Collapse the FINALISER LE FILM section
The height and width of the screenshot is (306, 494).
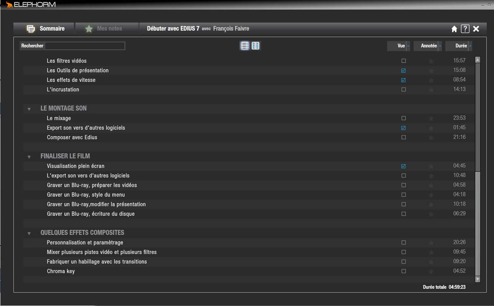click(x=29, y=157)
